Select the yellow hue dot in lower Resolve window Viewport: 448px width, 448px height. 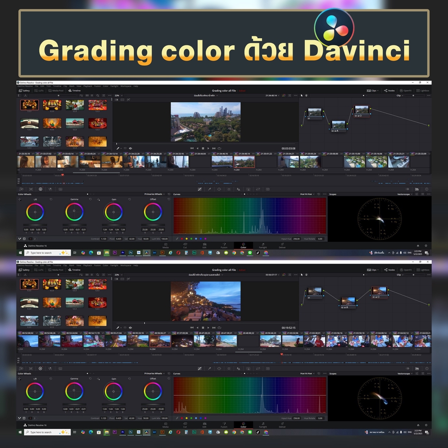coord(187,418)
